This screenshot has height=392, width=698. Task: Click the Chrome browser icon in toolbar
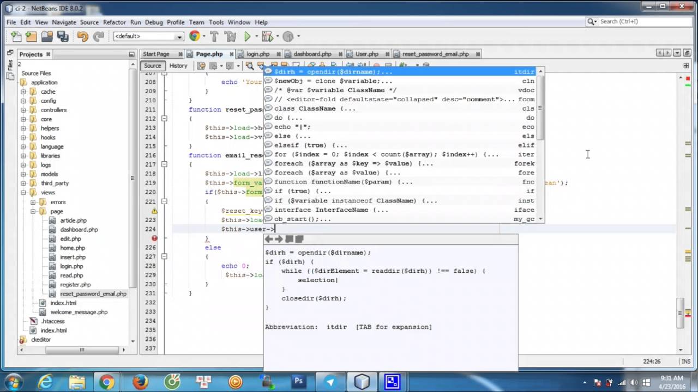tap(194, 36)
